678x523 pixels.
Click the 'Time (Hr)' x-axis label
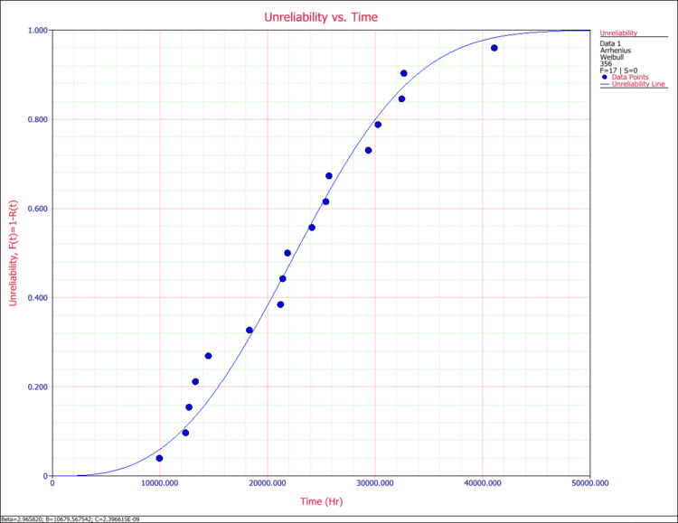321,501
